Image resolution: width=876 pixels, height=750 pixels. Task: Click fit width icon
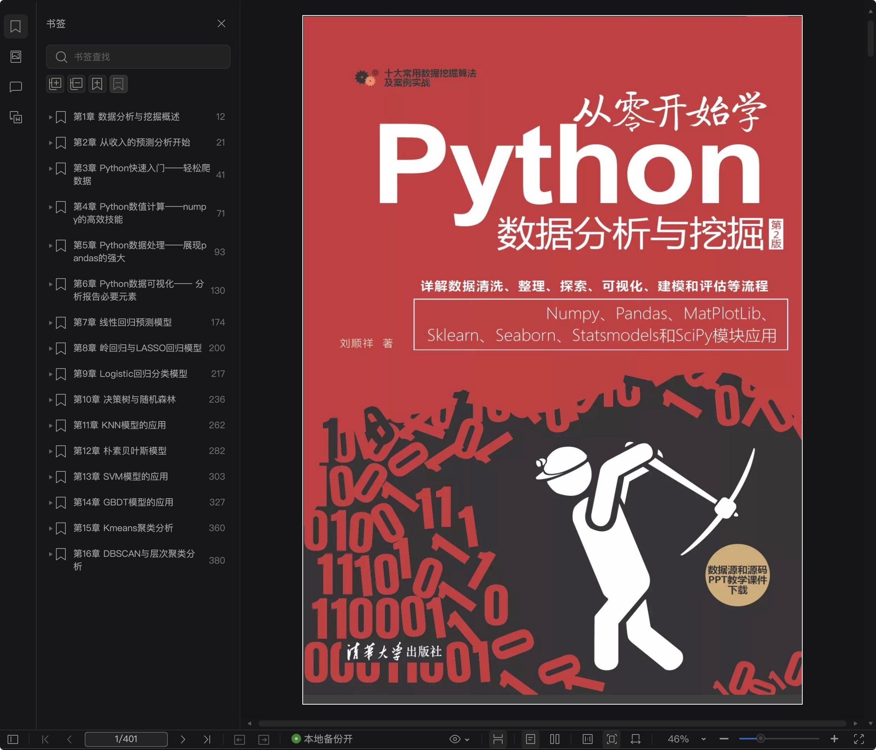pos(635,739)
